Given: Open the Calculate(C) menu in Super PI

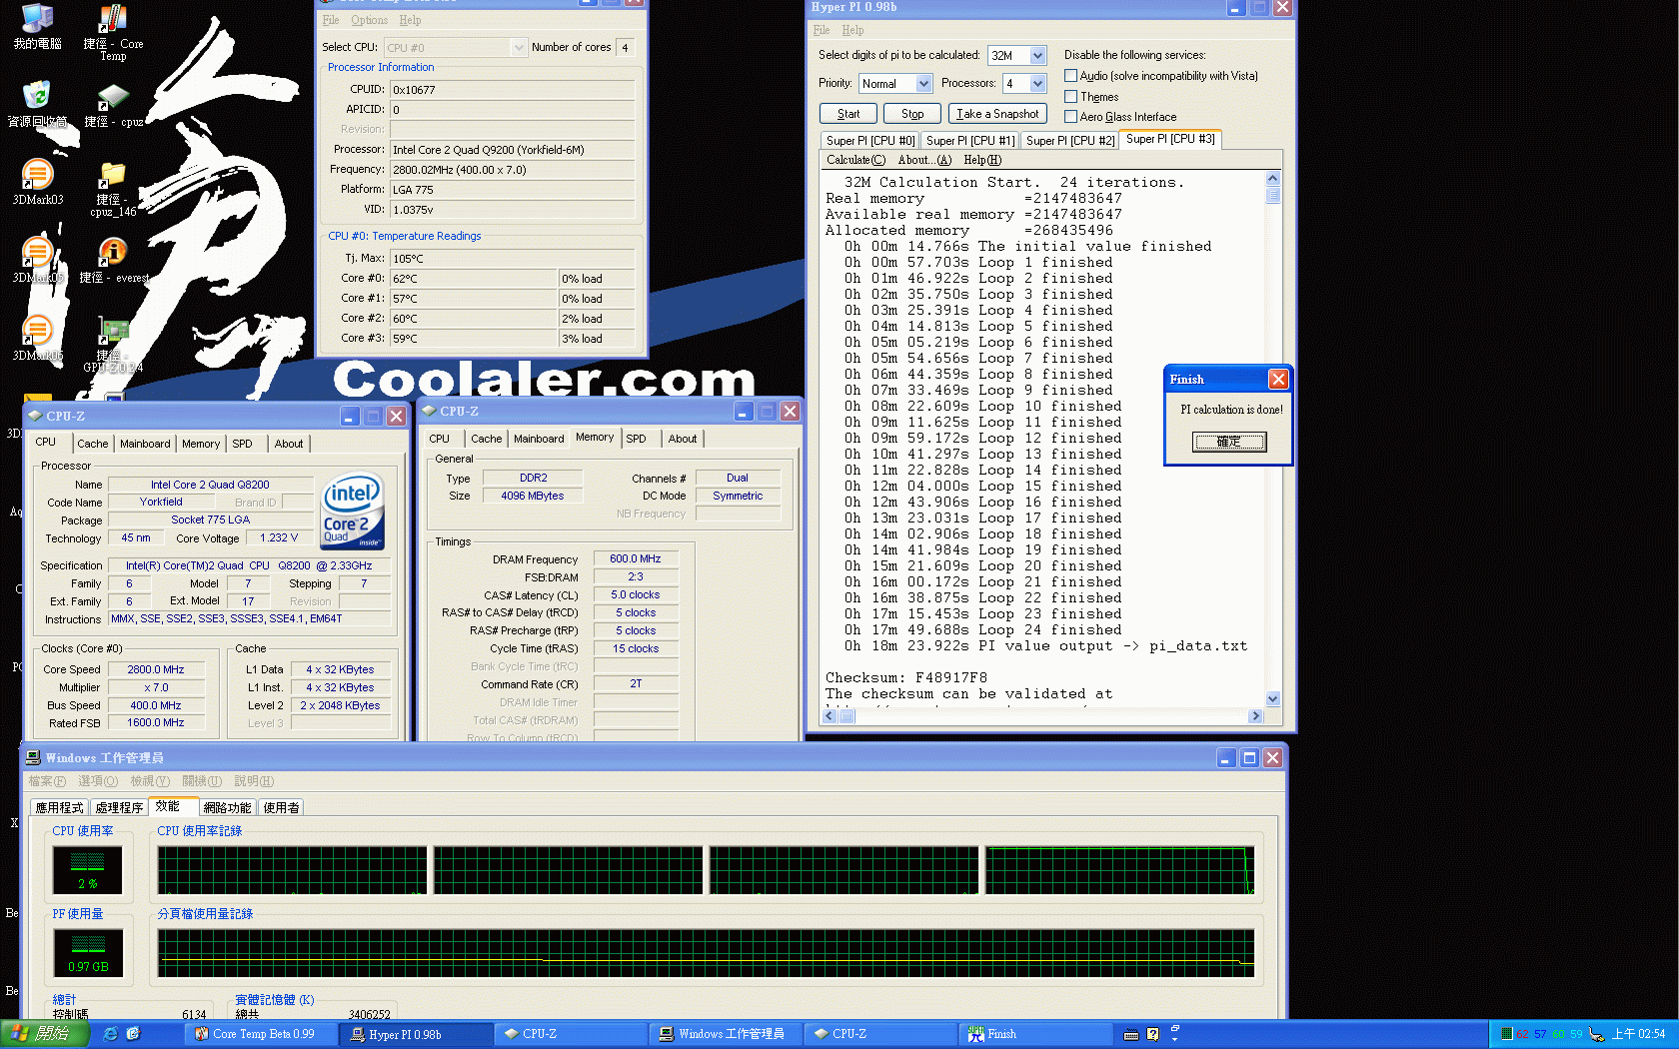Looking at the screenshot, I should (855, 160).
